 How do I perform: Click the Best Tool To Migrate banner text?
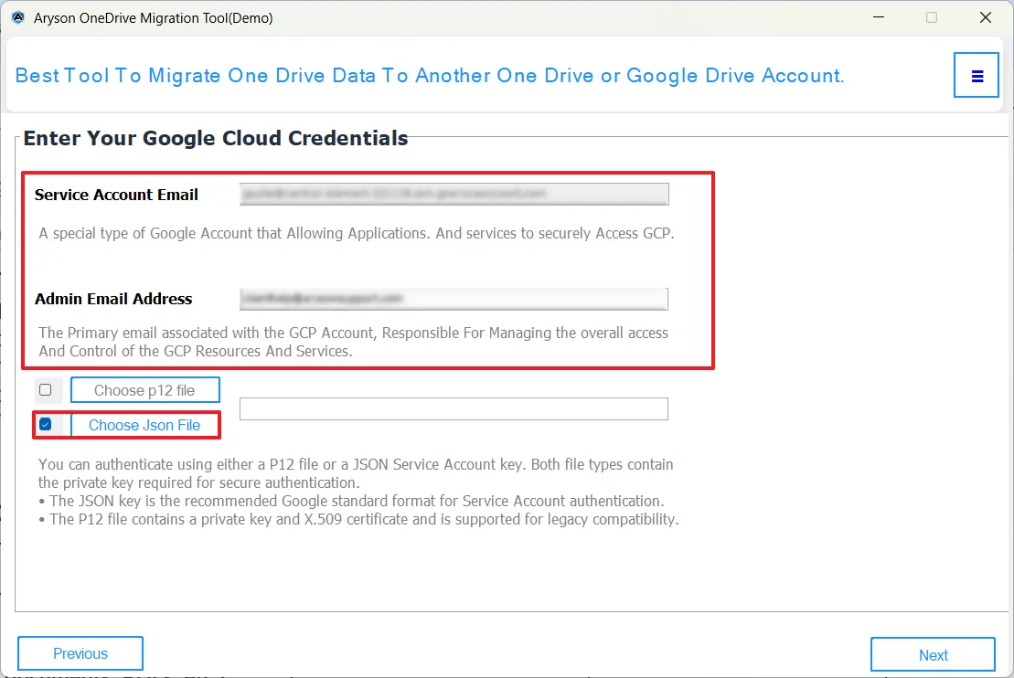point(430,75)
